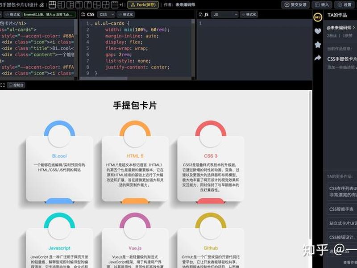Image resolution: width=357 pixels, height=268 pixels.
Task: Click the Vue.js card title
Action: click(135, 248)
